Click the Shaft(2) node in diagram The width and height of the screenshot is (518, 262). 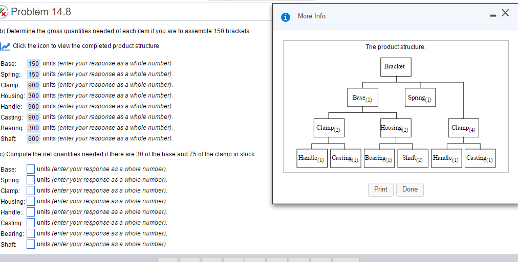413,158
